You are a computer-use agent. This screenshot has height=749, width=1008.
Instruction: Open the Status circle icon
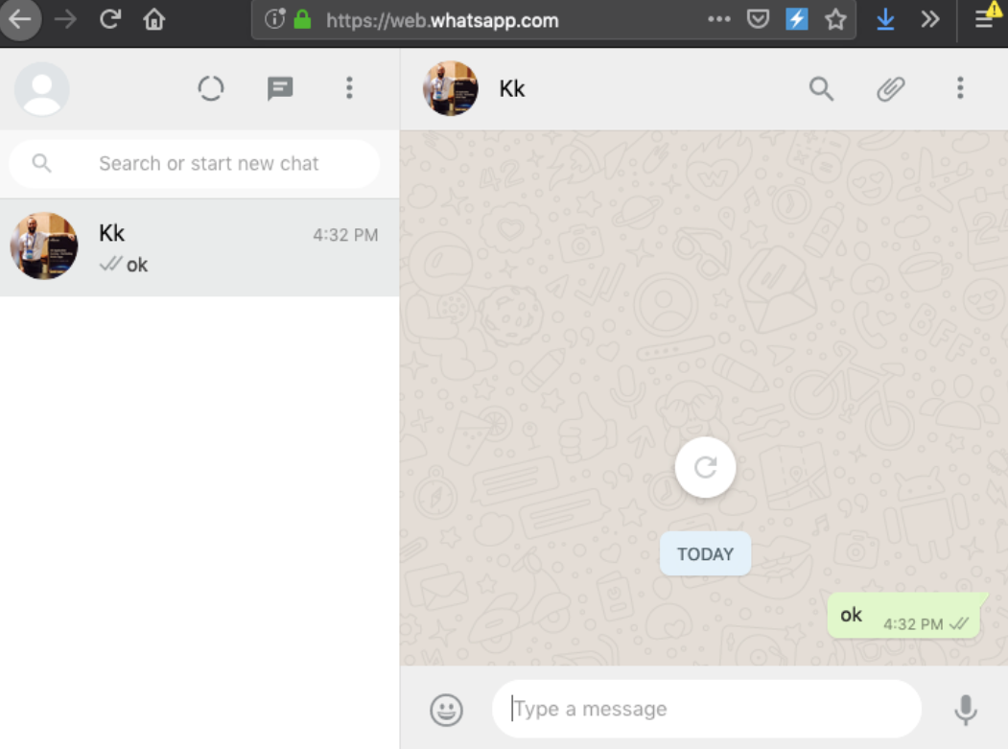[x=211, y=88]
